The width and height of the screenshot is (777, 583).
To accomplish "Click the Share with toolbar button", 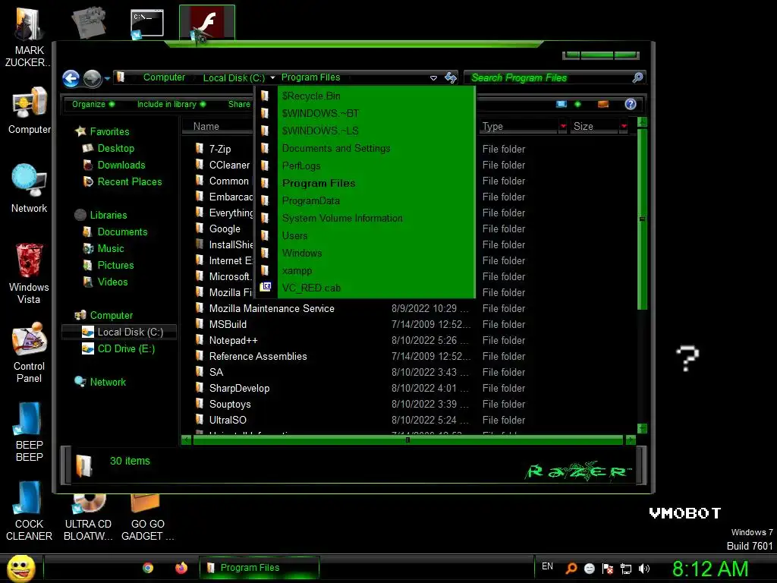I will pyautogui.click(x=239, y=104).
